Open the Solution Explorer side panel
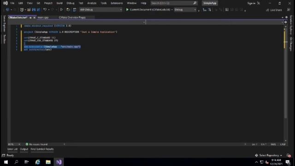The height and width of the screenshot is (166, 295). click(x=291, y=25)
